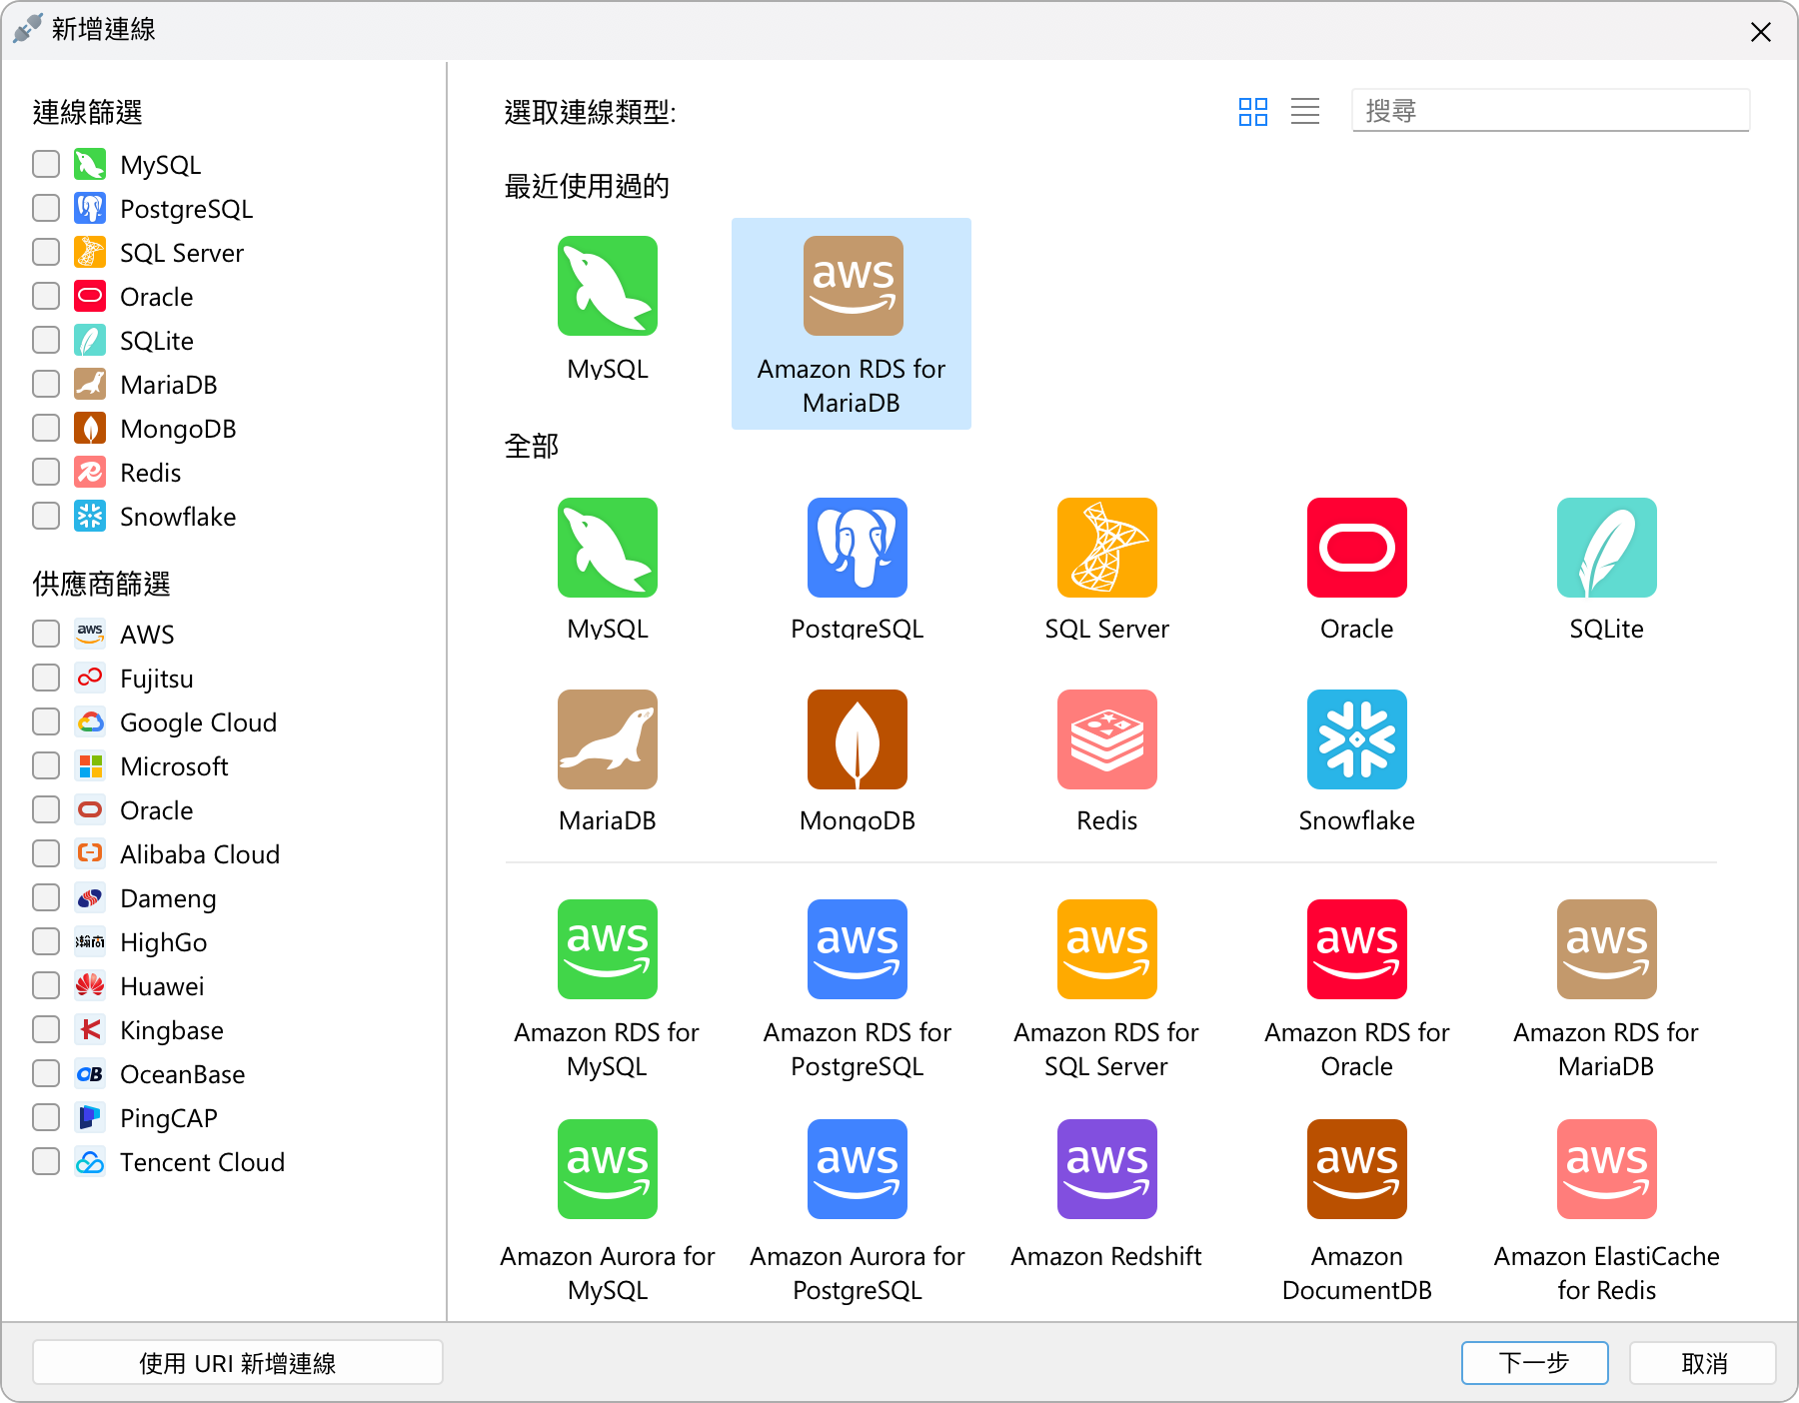Check the MongoDB filter checkbox

[x=46, y=428]
